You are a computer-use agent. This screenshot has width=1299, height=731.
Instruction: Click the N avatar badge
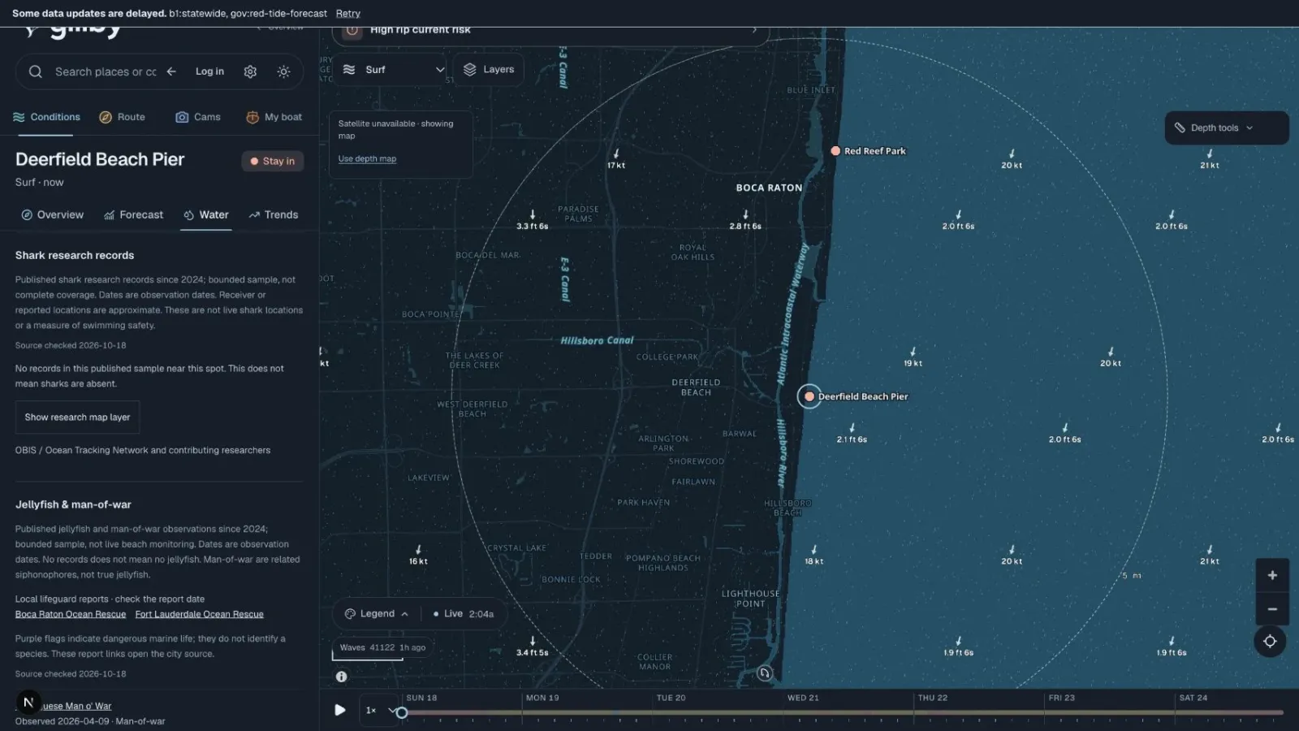pyautogui.click(x=28, y=703)
